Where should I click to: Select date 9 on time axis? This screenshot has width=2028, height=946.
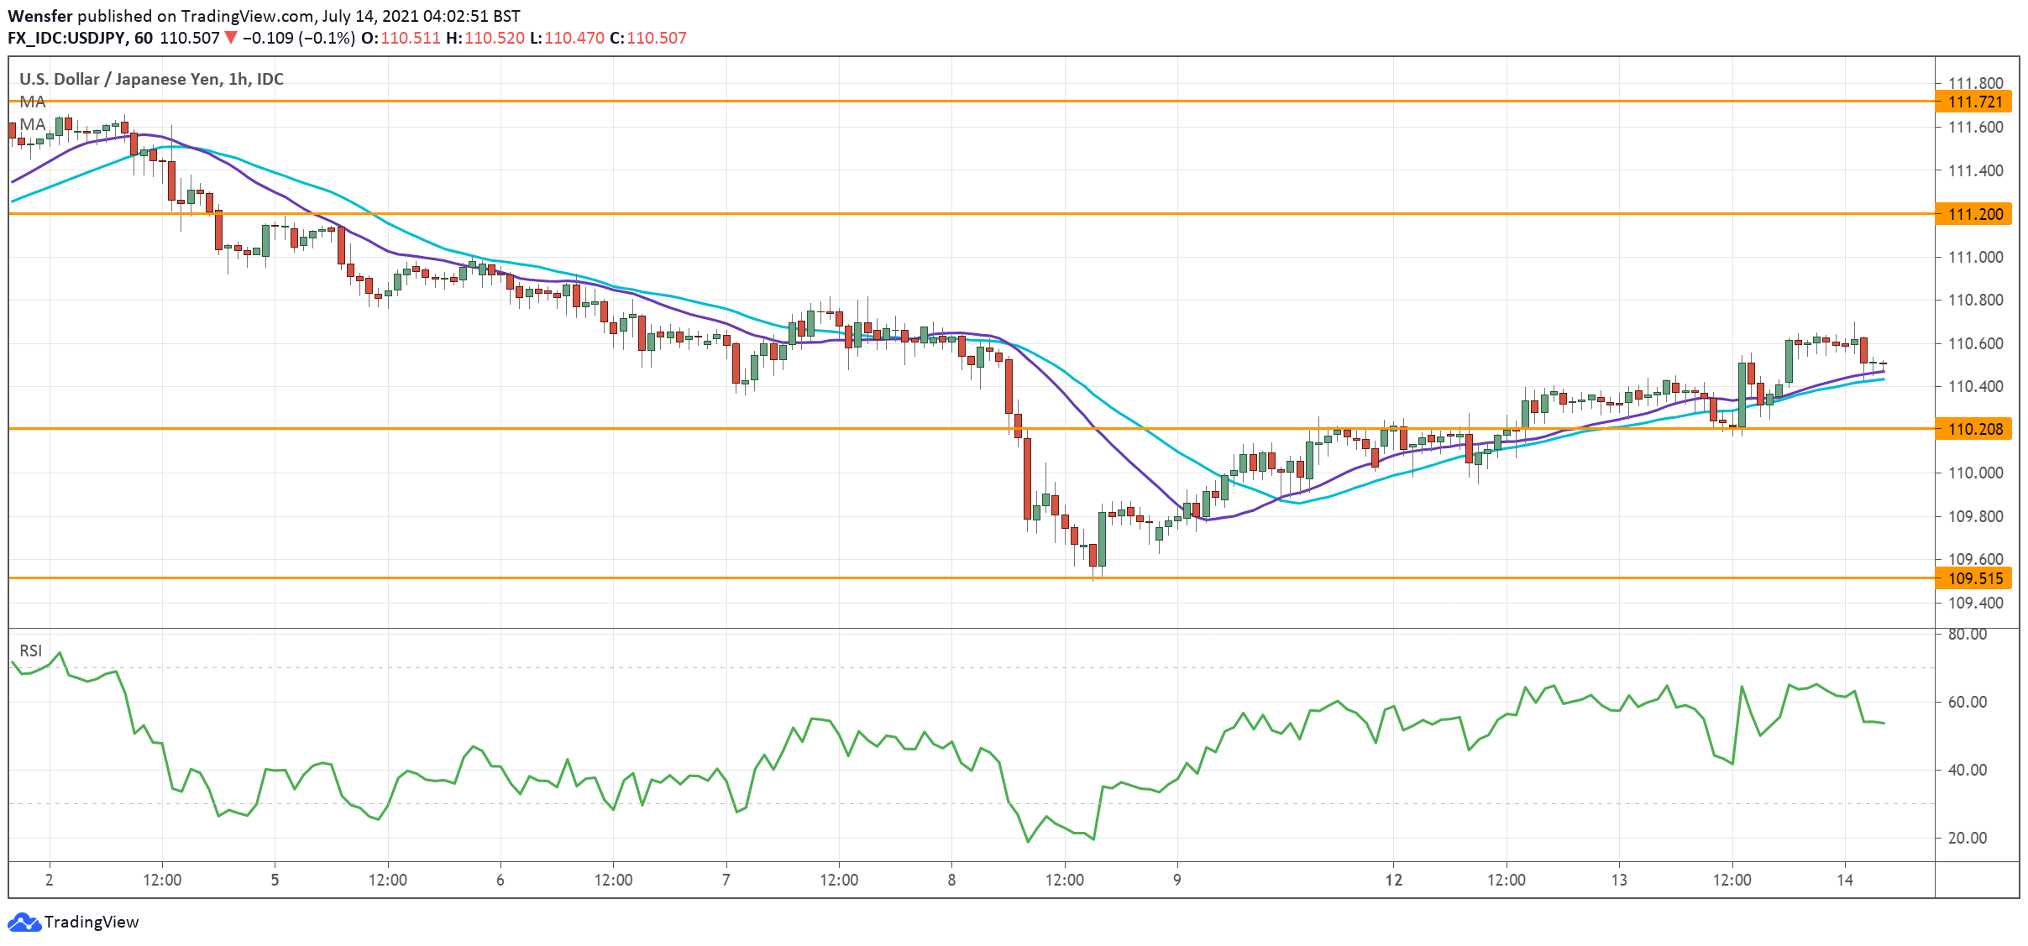click(x=1176, y=881)
